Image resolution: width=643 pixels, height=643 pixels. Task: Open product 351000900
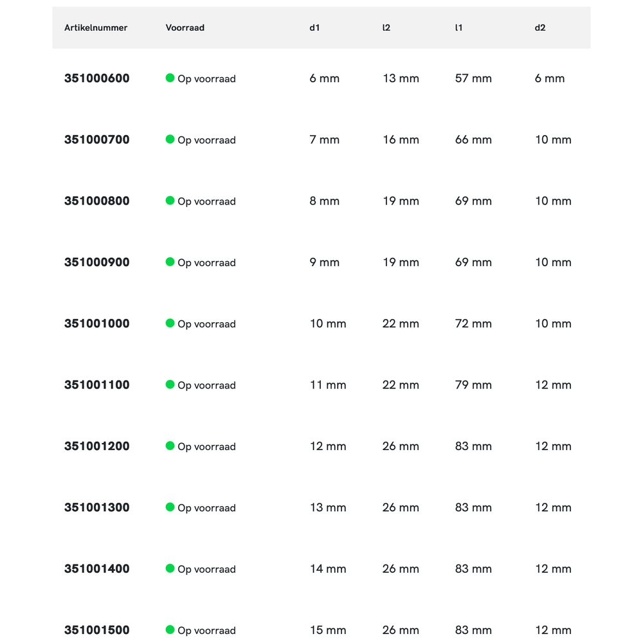(96, 262)
